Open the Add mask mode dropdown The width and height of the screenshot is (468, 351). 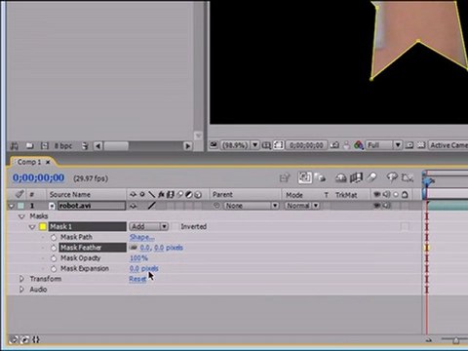coord(149,226)
